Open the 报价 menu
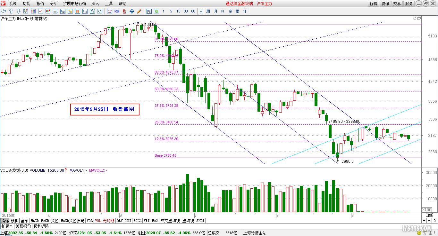Viewport: 438px width, 236px height. 40,4
